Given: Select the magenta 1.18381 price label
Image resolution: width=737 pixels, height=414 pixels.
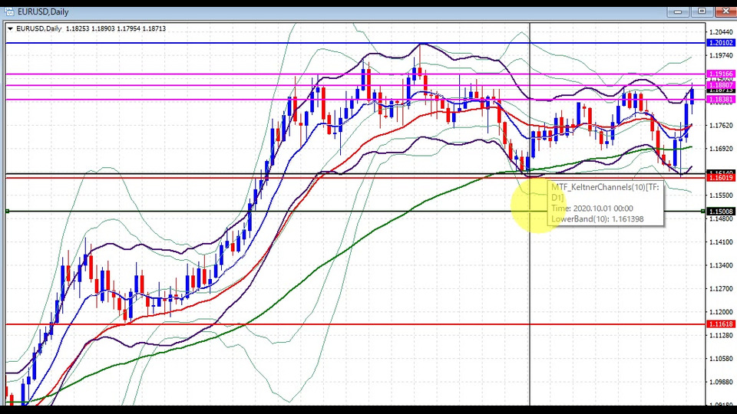Looking at the screenshot, I should [721, 100].
